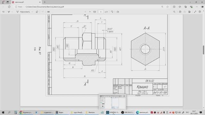205x115 pixels.
Task: Open Windows taskbar search
Action: 9,112
